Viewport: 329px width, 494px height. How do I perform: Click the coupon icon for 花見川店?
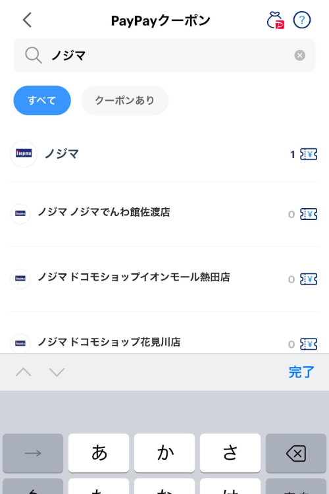tap(309, 344)
